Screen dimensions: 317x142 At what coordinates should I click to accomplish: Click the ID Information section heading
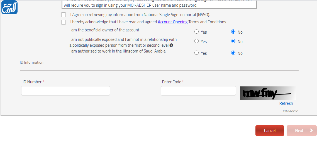(x=31, y=63)
